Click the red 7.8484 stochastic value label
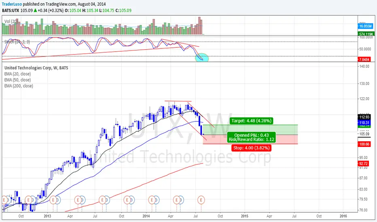 pos(364,59)
